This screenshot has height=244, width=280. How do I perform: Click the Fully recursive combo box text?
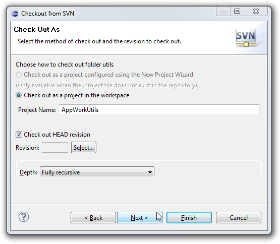click(x=61, y=172)
